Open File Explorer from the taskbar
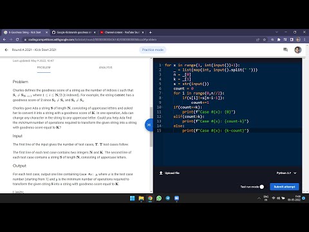The width and height of the screenshot is (309, 232). pos(141,198)
